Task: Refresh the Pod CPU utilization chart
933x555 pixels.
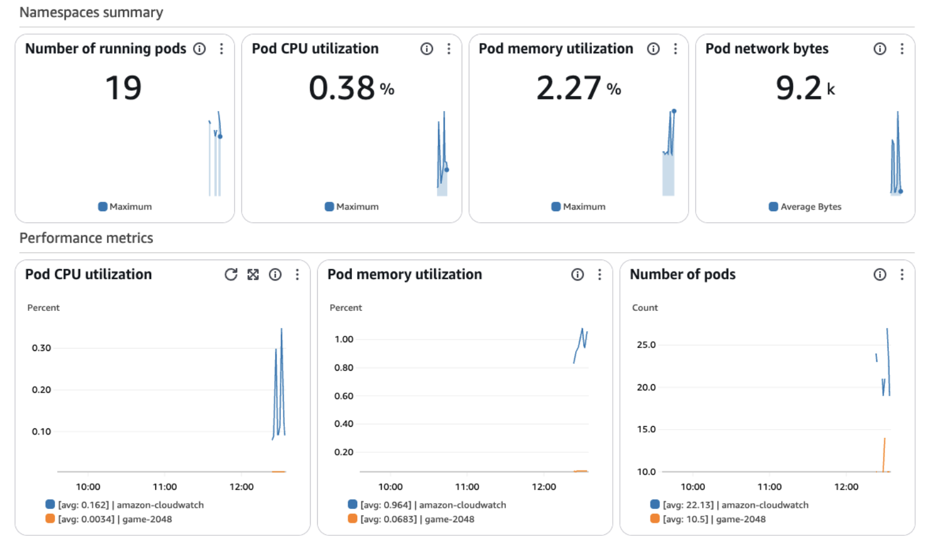Action: coord(231,275)
